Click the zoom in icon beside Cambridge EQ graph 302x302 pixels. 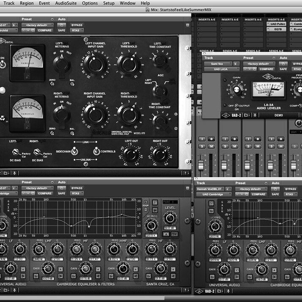[x=146, y=202]
